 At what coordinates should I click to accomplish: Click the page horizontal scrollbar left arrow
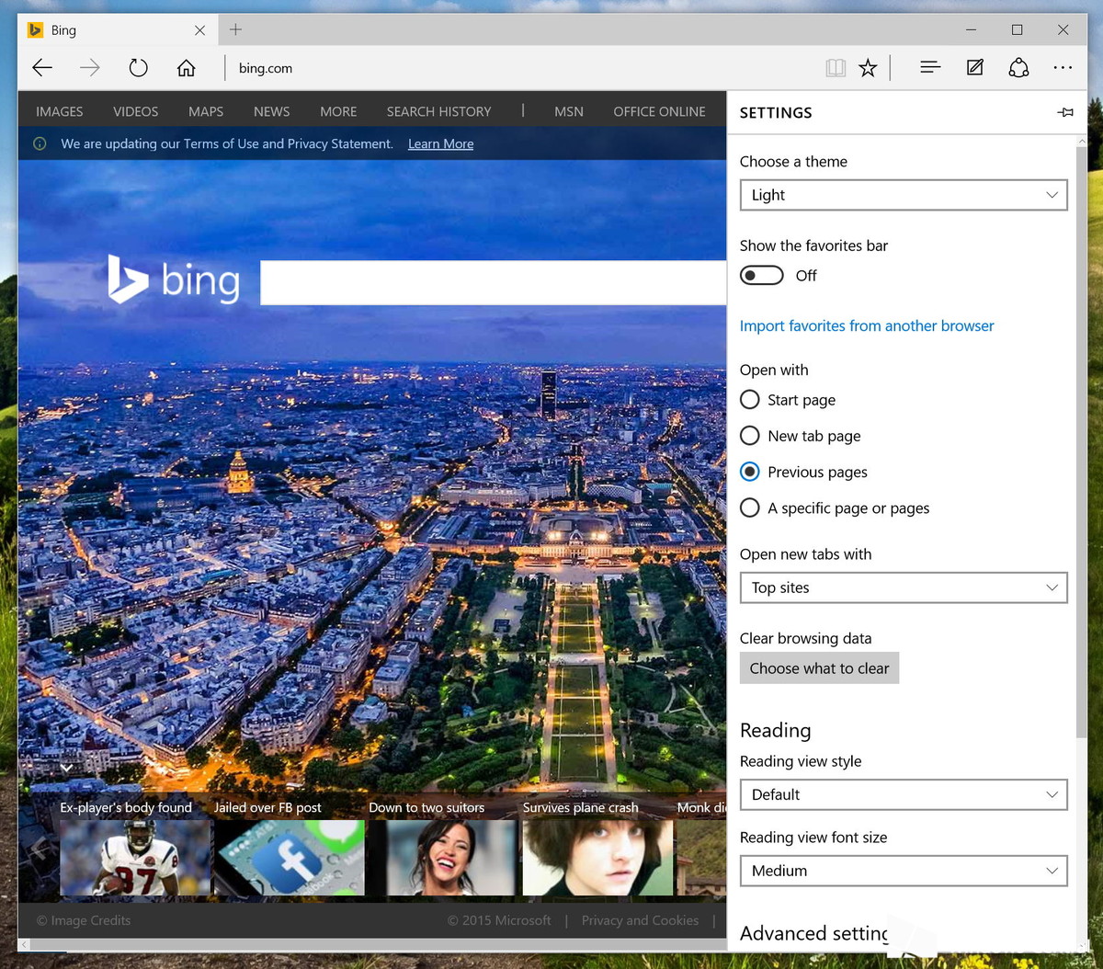click(x=24, y=944)
